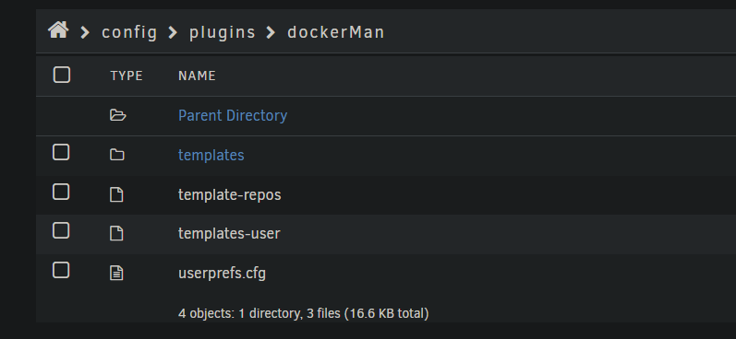This screenshot has width=736, height=339.
Task: Click the folder icon next to templates
Action: pos(117,155)
